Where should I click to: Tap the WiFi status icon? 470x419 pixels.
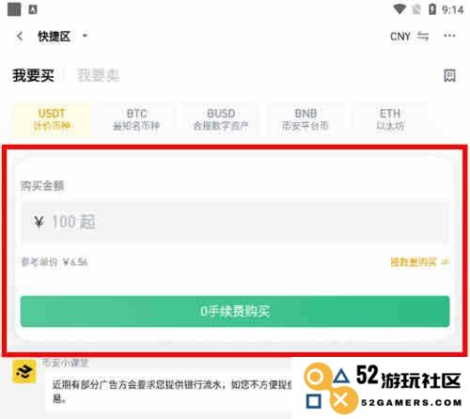[x=399, y=9]
